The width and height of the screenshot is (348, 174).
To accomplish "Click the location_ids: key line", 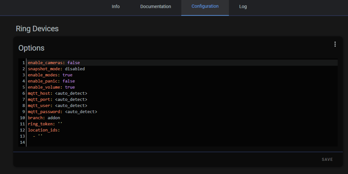I will 44,130.
